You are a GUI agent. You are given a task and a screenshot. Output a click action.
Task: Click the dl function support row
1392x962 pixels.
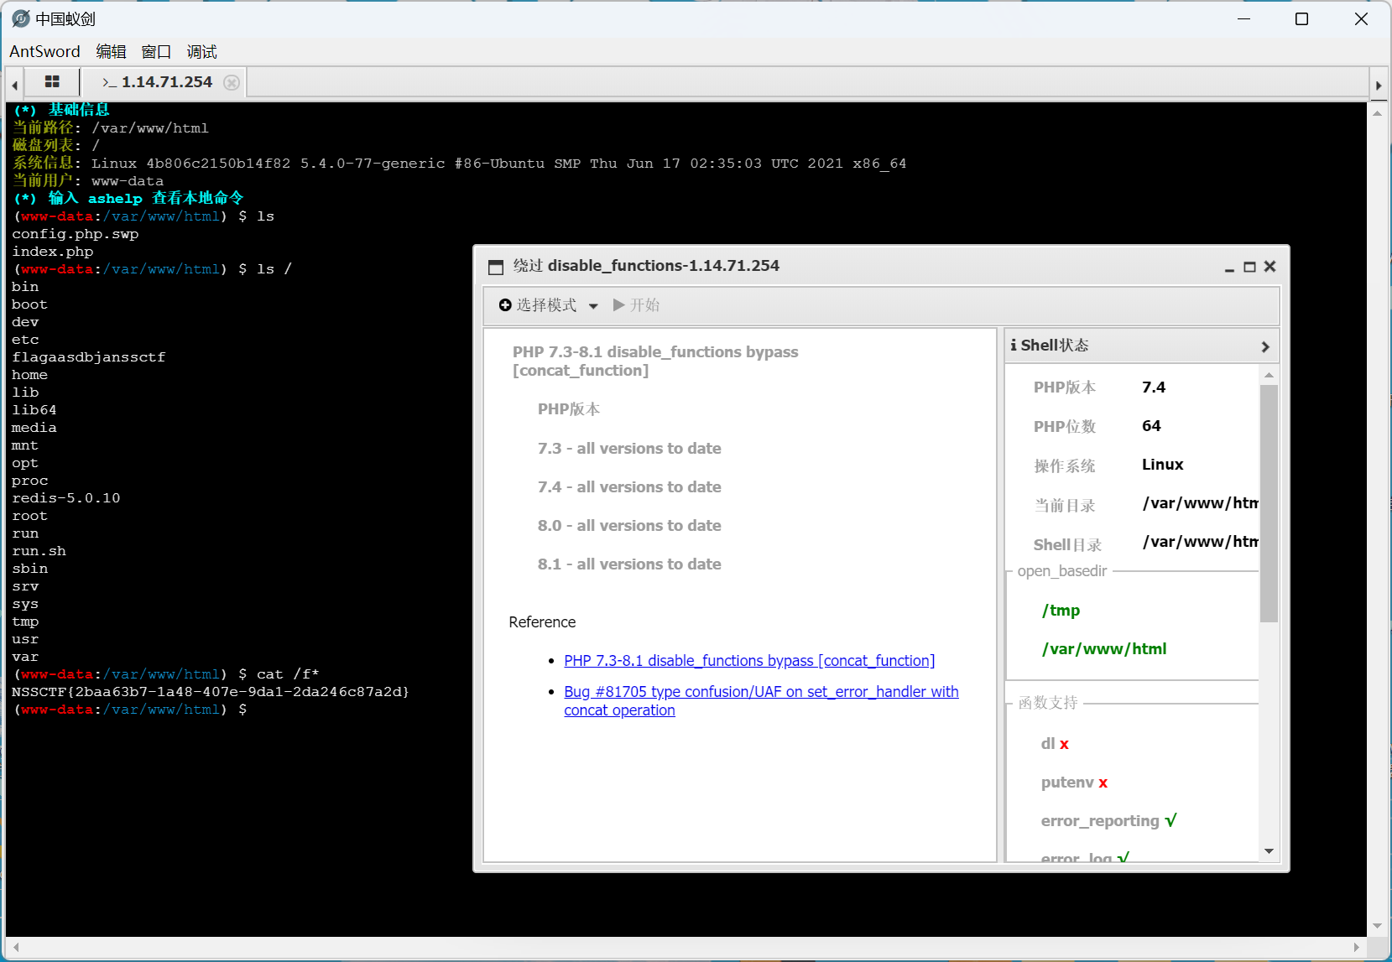point(1055,744)
